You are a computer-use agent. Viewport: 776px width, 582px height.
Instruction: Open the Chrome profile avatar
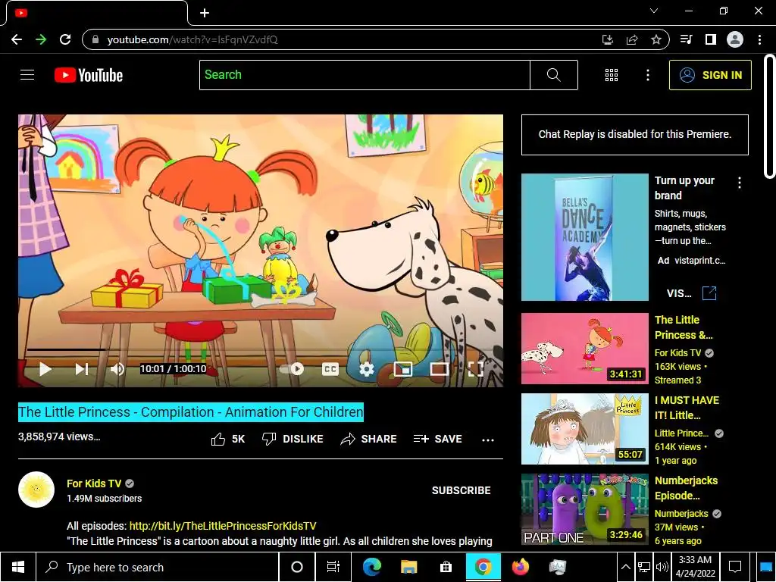735,39
